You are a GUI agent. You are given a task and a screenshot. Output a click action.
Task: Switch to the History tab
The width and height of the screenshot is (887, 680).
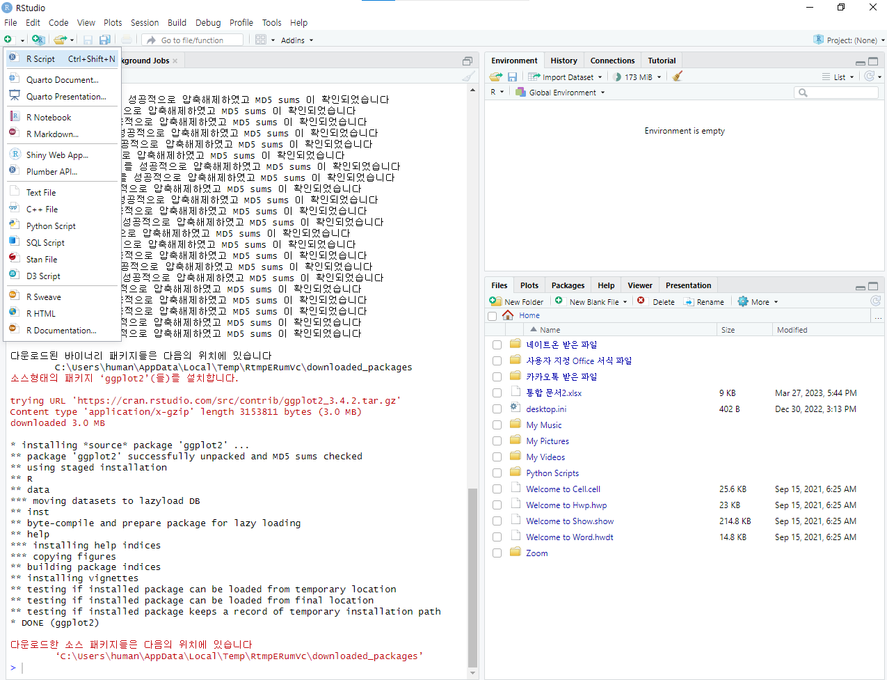(564, 61)
